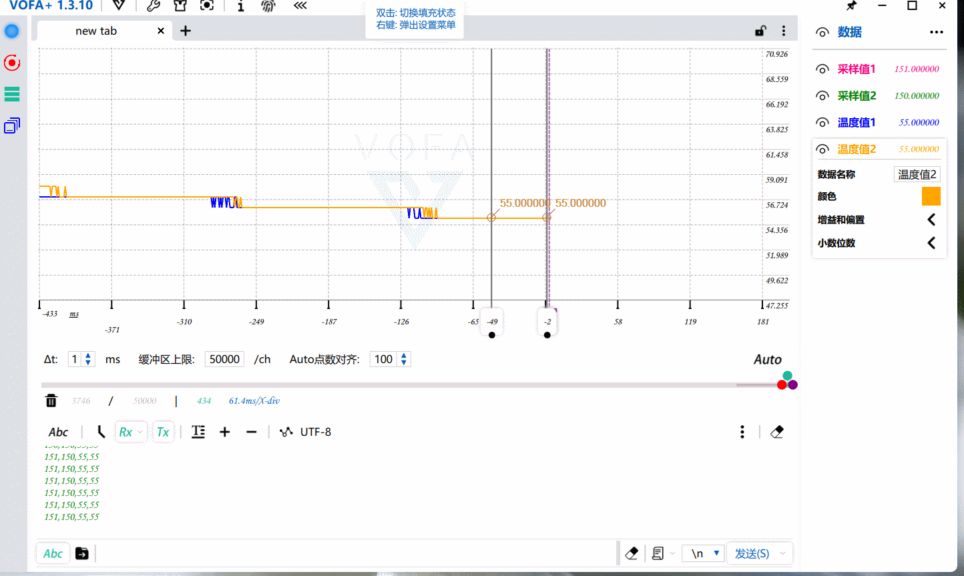Click the cursor marker labeled -49
The width and height of the screenshot is (964, 576).
tap(492, 322)
